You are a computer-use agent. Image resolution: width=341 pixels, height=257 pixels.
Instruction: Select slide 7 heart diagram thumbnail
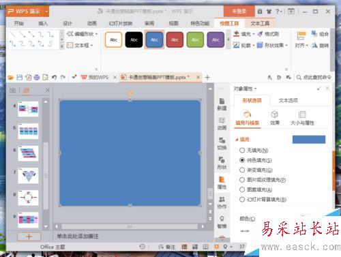pos(28,176)
